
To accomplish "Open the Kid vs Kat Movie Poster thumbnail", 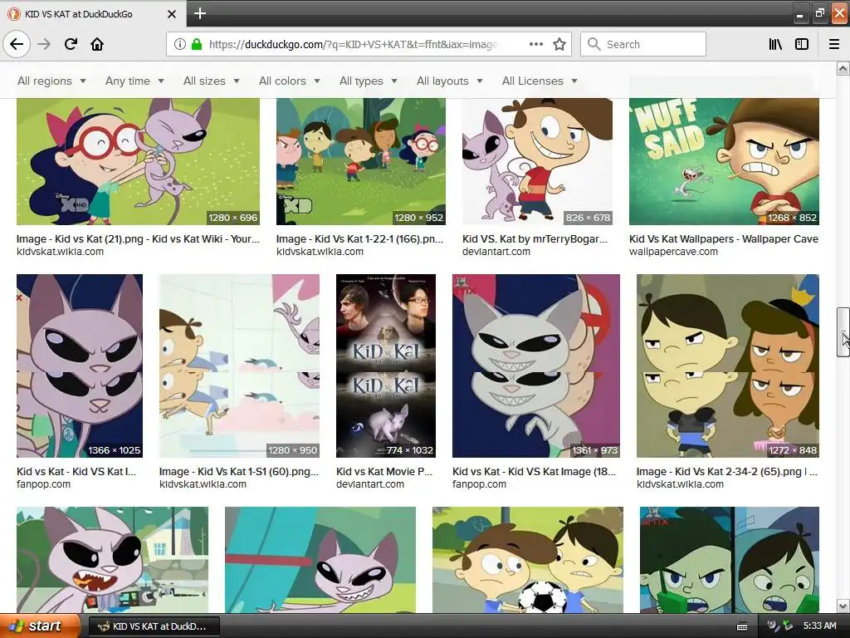I will click(386, 366).
